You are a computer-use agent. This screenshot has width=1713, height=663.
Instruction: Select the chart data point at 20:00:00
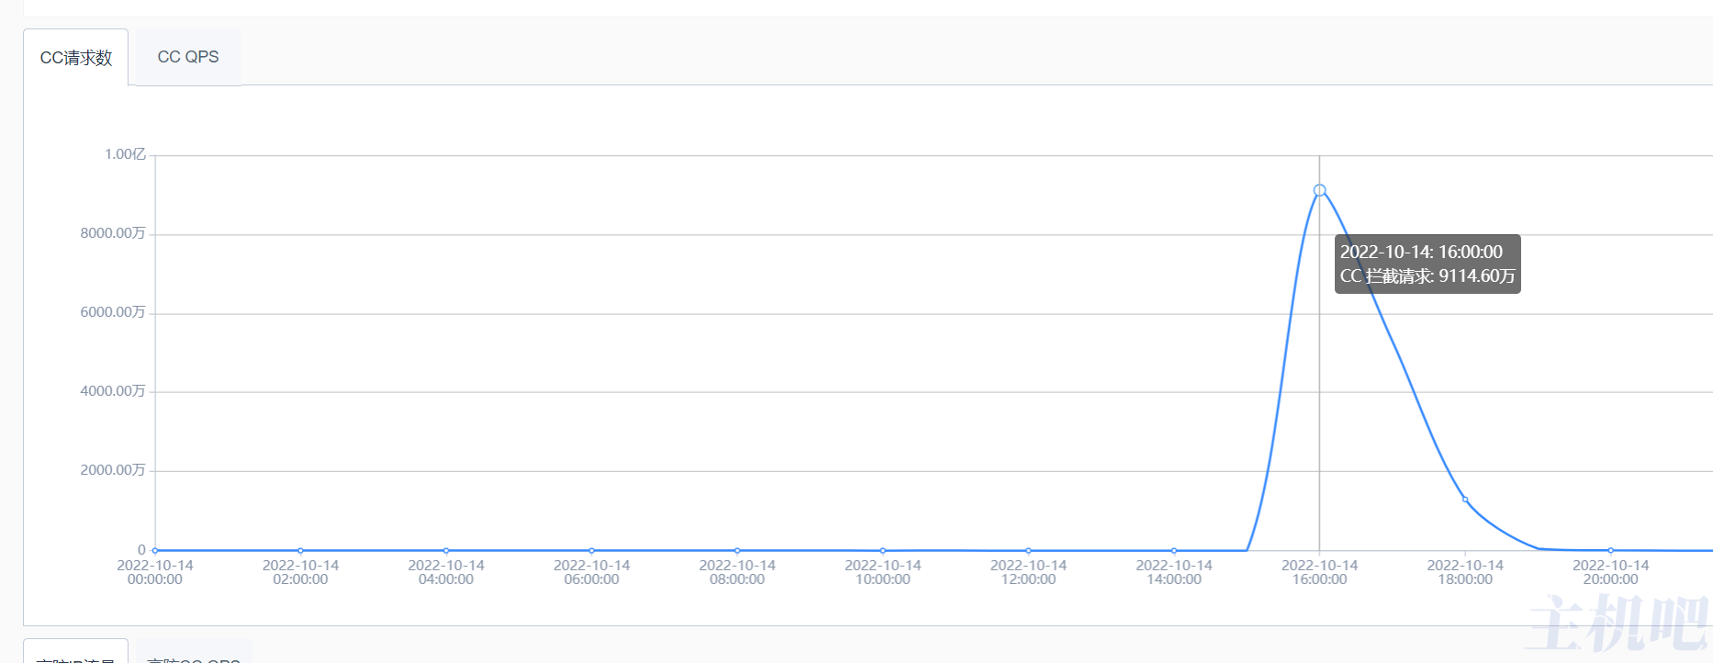(1610, 550)
